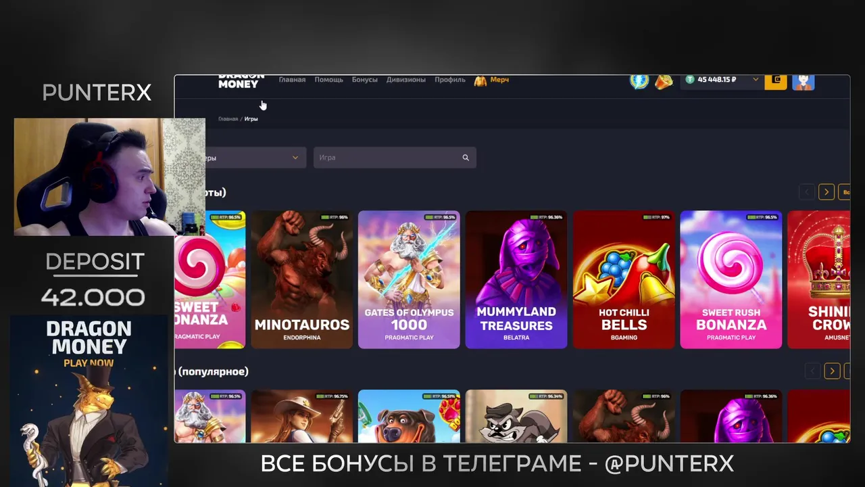Click the RTP 96.36% badge on Mummyland Treasures
Image resolution: width=865 pixels, height=487 pixels.
coord(547,217)
